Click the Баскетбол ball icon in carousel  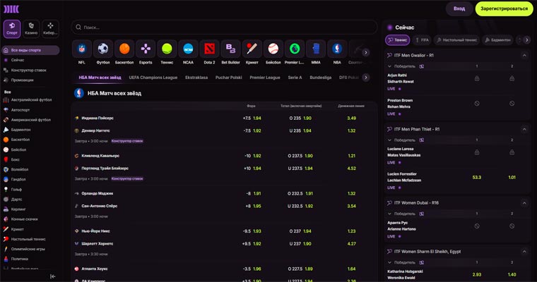124,49
